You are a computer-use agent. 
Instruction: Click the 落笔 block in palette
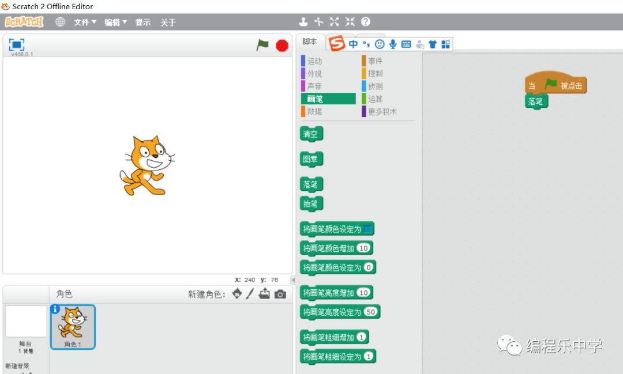pyautogui.click(x=311, y=184)
